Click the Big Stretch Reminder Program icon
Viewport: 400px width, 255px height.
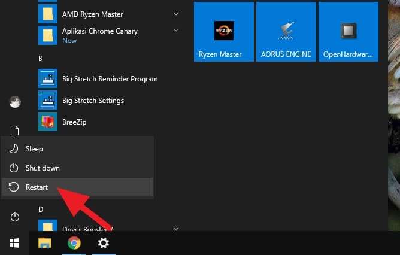(x=48, y=78)
